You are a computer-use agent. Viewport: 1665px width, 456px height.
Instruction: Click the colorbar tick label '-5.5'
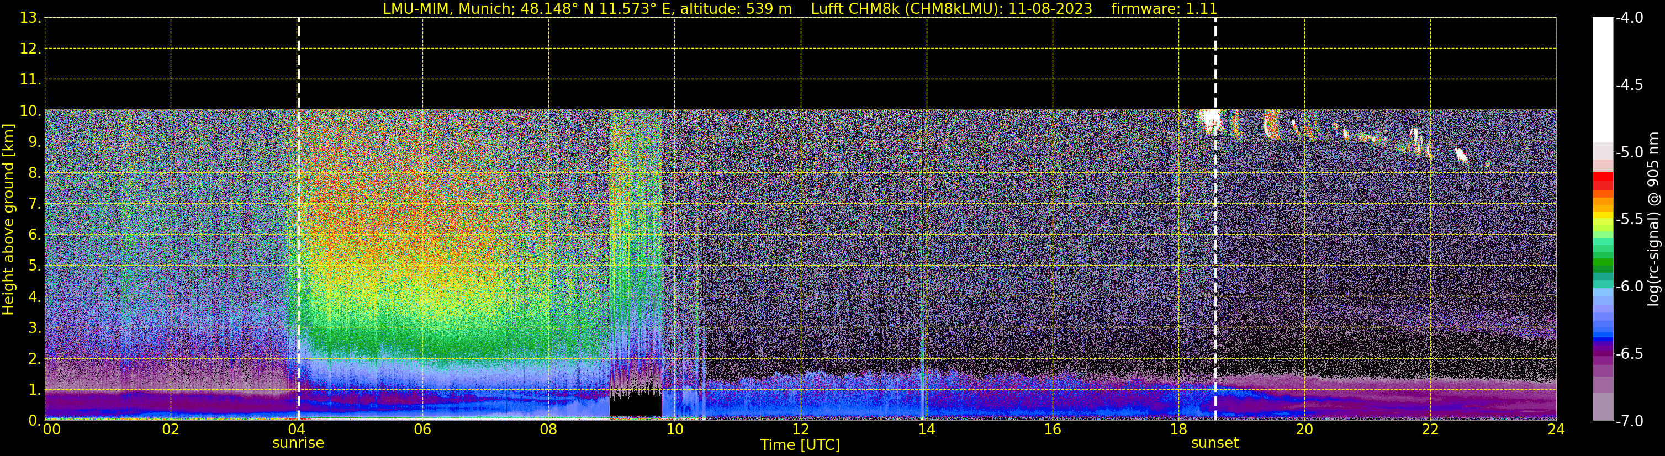(1629, 220)
